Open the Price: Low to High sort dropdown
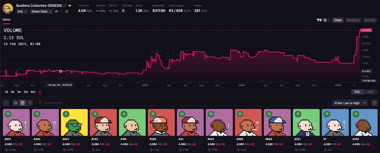The width and height of the screenshot is (380, 153). click(x=350, y=103)
